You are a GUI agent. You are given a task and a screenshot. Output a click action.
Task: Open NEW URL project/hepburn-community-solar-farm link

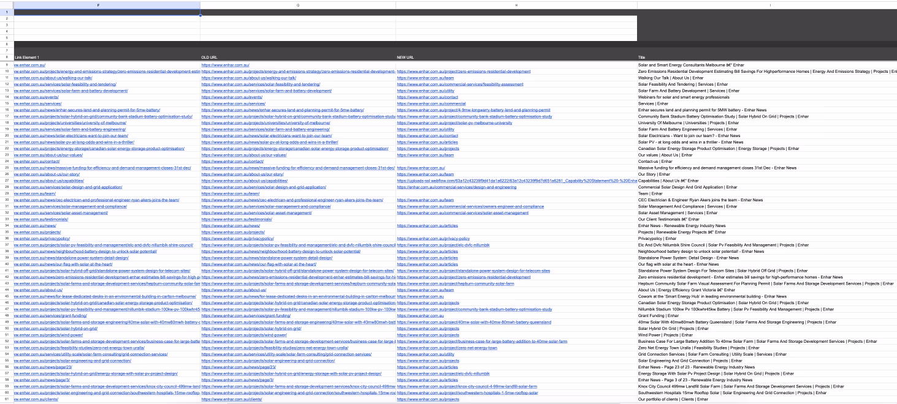(x=456, y=283)
